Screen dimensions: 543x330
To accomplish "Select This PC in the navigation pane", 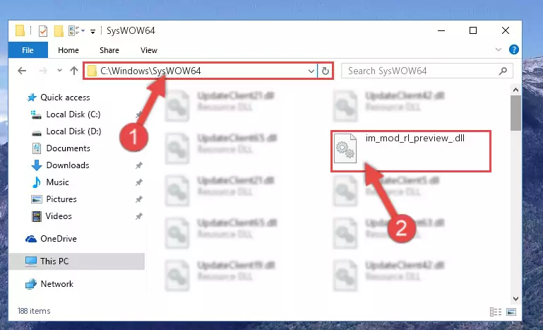I will (54, 261).
